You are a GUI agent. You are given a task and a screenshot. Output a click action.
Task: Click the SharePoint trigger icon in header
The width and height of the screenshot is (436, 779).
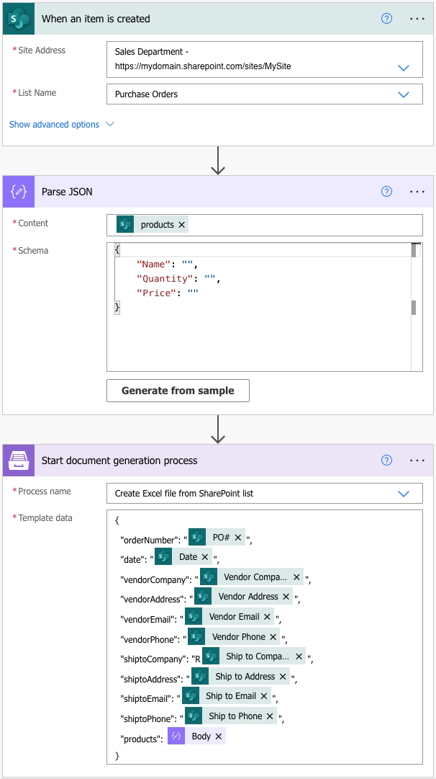18,19
